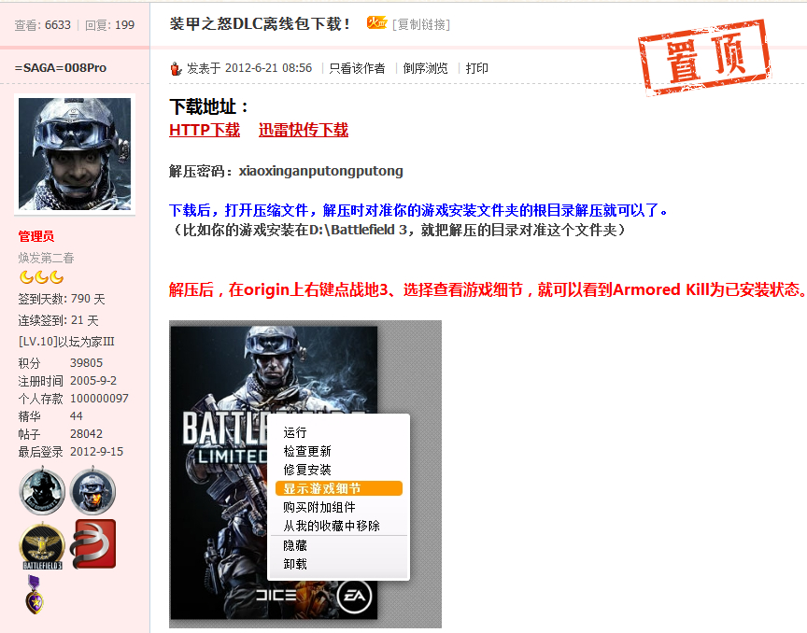Click the 焕发第二春 custom title text
This screenshot has height=633, width=807.
coord(47,258)
